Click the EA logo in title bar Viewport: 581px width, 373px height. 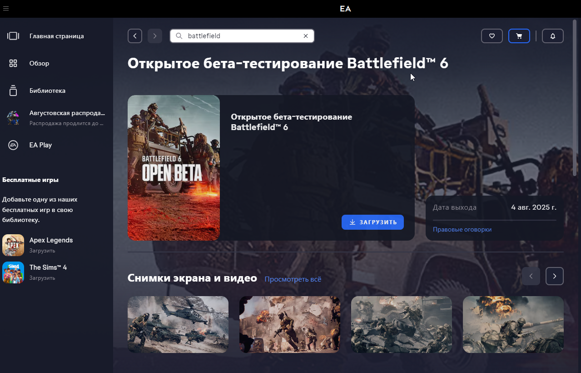[345, 9]
